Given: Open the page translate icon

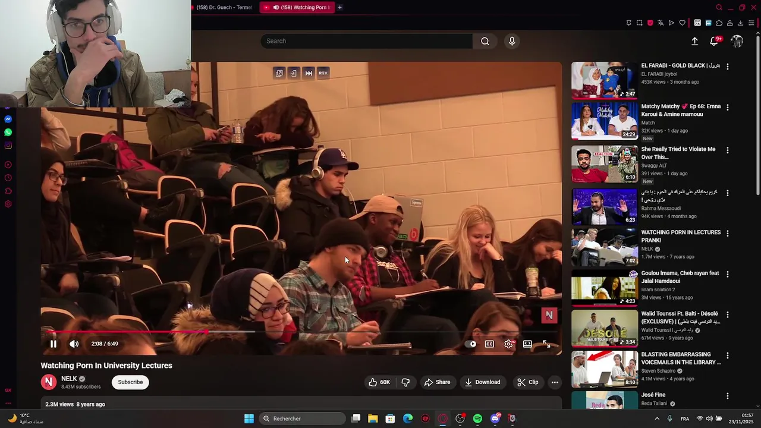Looking at the screenshot, I should point(661,23).
